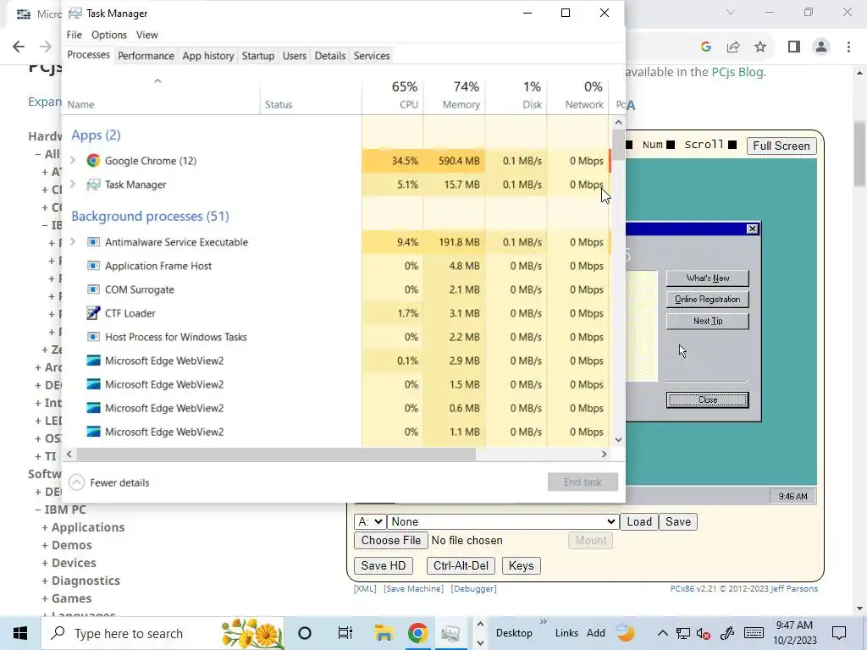Expand Task Manager process group
The image size is (867, 650).
click(73, 185)
